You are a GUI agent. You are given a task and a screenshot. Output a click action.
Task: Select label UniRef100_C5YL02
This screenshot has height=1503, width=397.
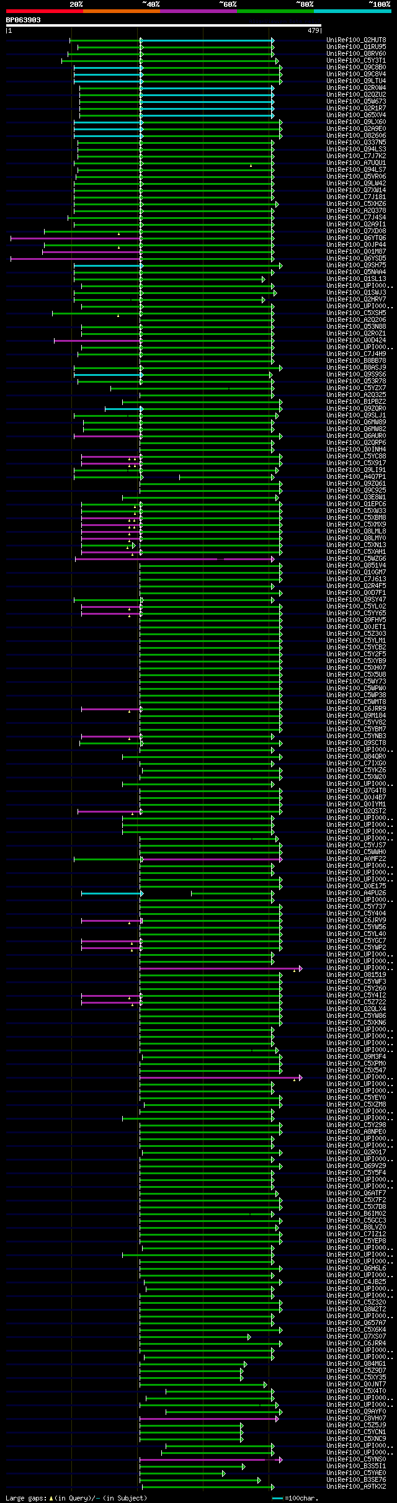tap(356, 607)
